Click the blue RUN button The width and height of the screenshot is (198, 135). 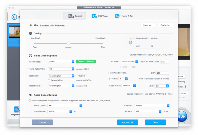[182, 117]
